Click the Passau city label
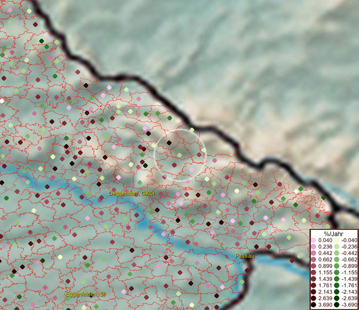 coord(244,256)
